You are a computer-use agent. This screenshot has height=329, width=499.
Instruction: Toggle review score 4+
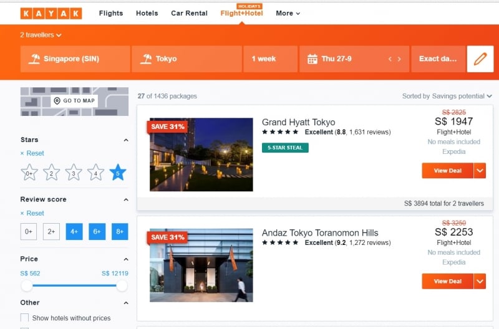74,231
